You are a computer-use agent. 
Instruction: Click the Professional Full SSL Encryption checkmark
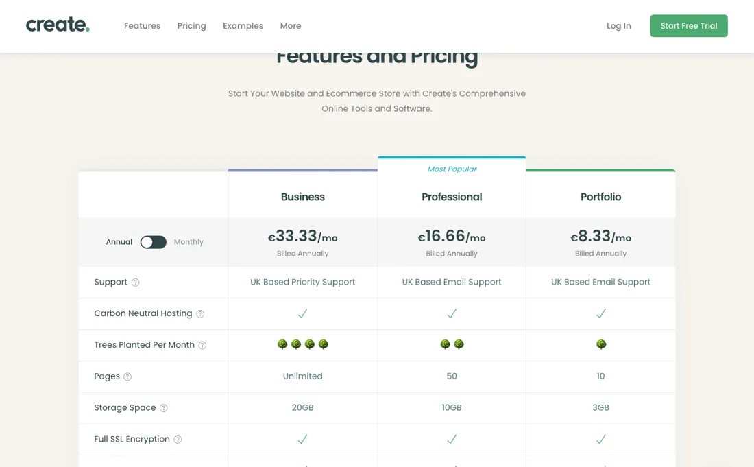(452, 439)
